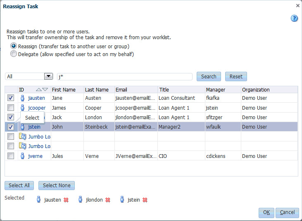Open the jstein user link
The height and width of the screenshot is (221, 302).
(34, 127)
